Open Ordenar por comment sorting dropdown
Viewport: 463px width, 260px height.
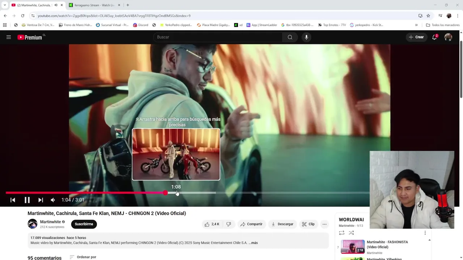(x=83, y=257)
